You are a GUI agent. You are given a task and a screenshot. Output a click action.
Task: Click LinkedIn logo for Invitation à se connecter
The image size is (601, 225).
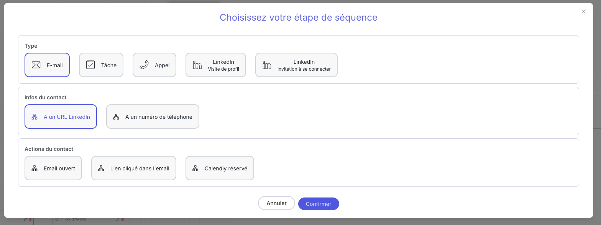(267, 65)
